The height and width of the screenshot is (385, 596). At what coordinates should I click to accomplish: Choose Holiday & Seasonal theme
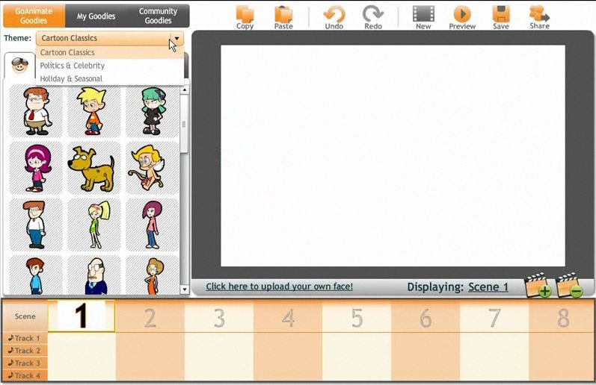(x=109, y=78)
